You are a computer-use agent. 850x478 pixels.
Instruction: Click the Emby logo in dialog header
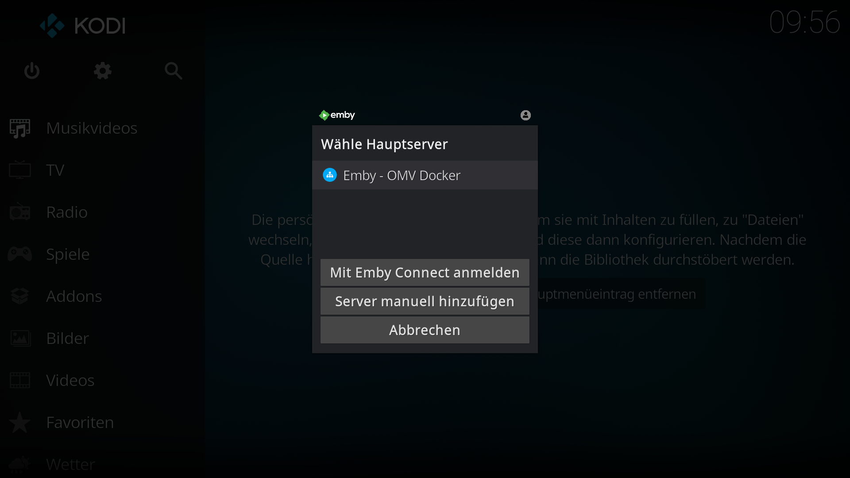pos(337,115)
